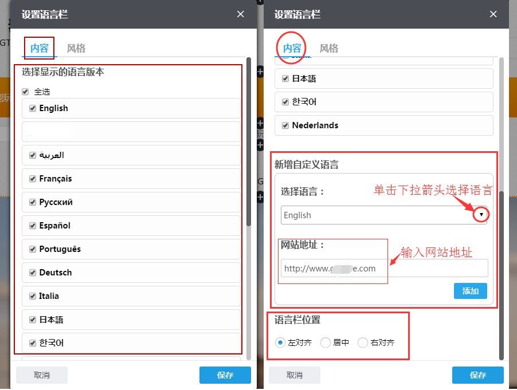Toggle the Deutsch language checkbox
Image resolution: width=517 pixels, height=390 pixels.
[x=33, y=273]
